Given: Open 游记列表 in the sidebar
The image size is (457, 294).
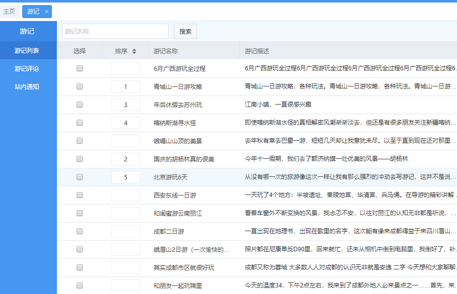Looking at the screenshot, I should tap(27, 50).
